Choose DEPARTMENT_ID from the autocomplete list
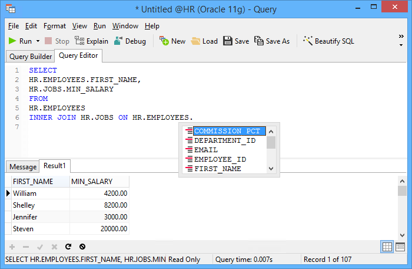This screenshot has width=412, height=269. coord(225,140)
